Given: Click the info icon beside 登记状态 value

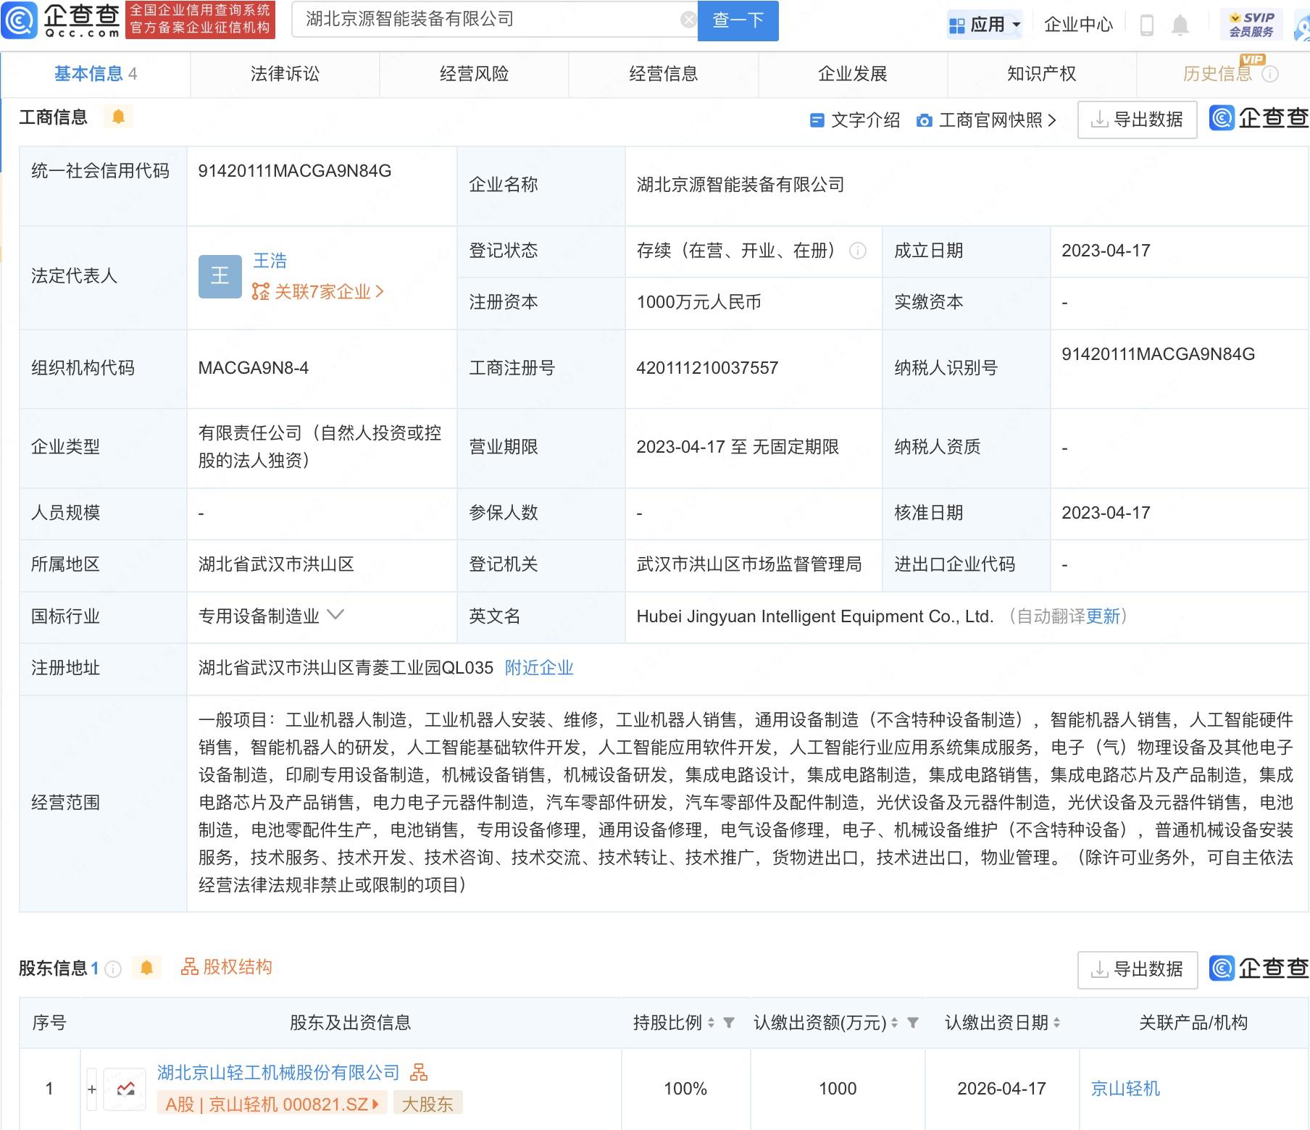Looking at the screenshot, I should point(857,251).
